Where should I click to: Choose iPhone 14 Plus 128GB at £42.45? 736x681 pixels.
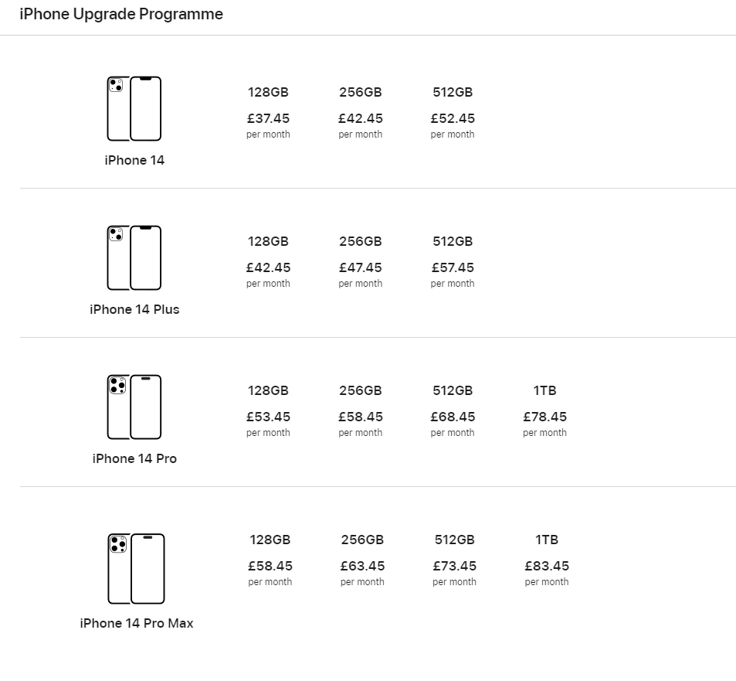click(x=268, y=261)
